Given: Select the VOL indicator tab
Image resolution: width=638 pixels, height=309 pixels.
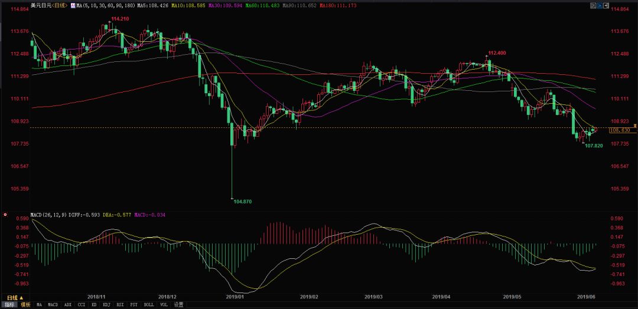Looking at the screenshot, I should pyautogui.click(x=164, y=304).
